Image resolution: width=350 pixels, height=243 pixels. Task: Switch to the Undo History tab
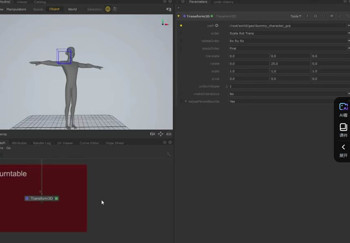tap(223, 2)
